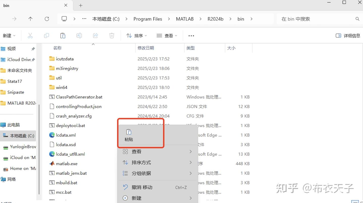Click the Paste toolbar icon
This screenshot has width=363, height=203.
click(63, 36)
